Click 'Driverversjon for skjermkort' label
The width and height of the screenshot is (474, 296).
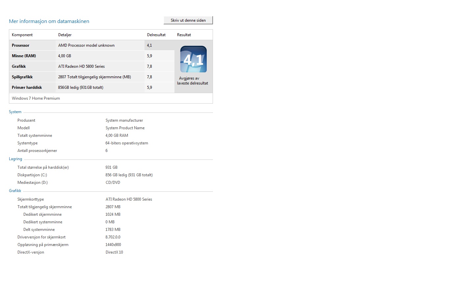coord(41,237)
